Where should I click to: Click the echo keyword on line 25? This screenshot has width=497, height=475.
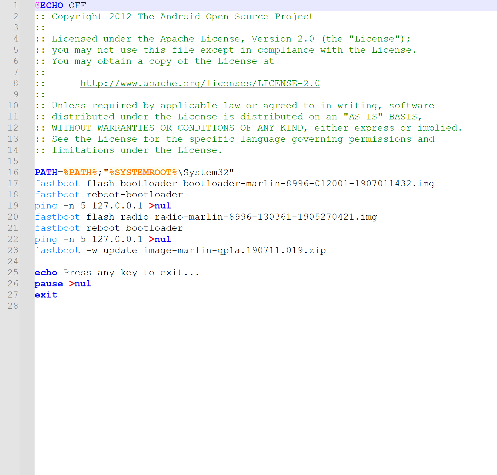tap(46, 273)
